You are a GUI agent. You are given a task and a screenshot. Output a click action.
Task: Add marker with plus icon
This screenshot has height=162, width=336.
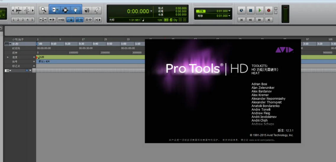pos(34,66)
